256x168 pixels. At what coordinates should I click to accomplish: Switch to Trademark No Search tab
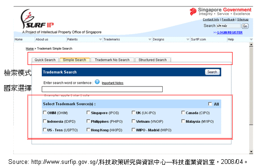112,60
